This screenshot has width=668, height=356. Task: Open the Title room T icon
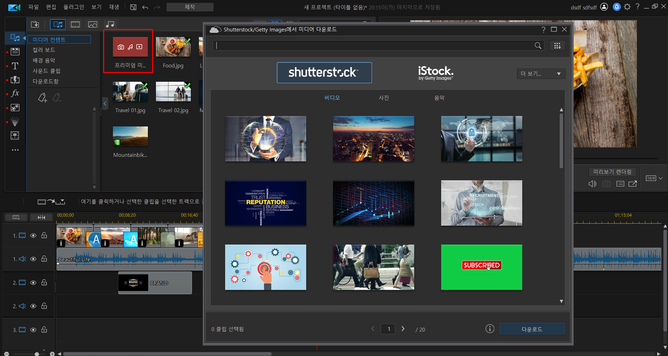[15, 66]
